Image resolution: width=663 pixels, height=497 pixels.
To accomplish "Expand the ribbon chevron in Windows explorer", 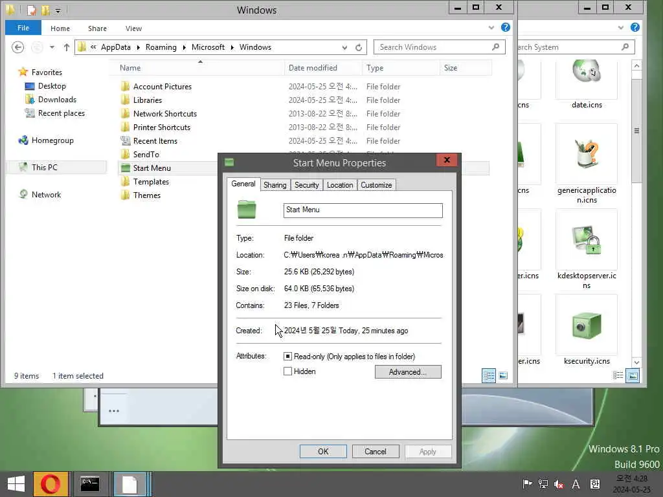I will pos(491,28).
